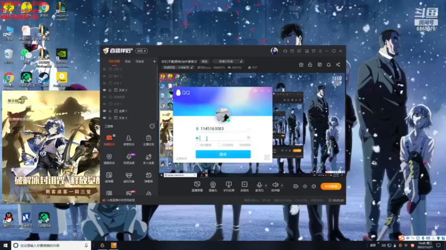Open the 弹幕助手 danmaku assistant tool
Viewport: 446px width, 250px height.
[x=109, y=140]
